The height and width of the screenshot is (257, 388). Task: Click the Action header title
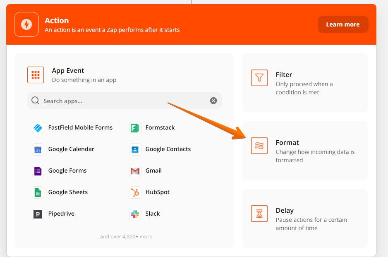[x=57, y=21]
